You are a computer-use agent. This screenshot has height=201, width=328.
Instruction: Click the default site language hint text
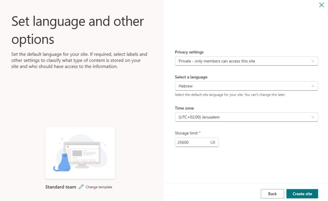click(x=230, y=95)
